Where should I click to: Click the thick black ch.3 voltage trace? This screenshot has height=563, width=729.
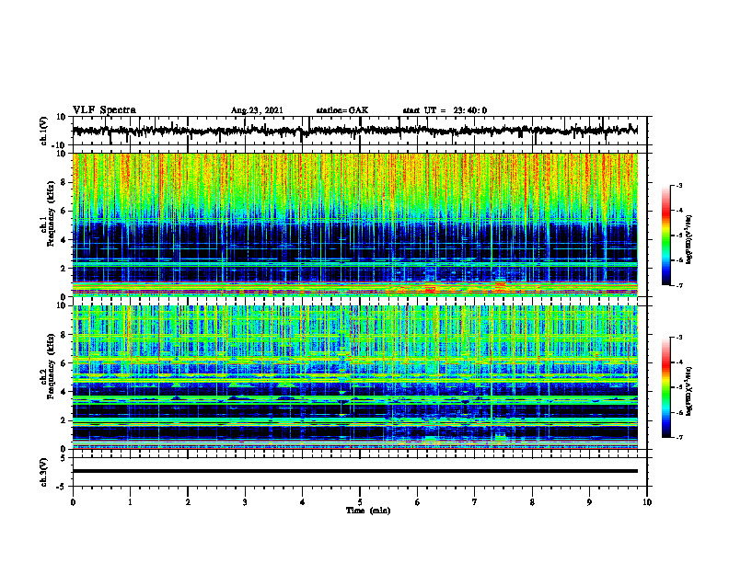click(x=354, y=471)
